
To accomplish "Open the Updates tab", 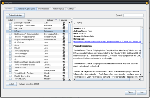I will click(x=9, y=9).
